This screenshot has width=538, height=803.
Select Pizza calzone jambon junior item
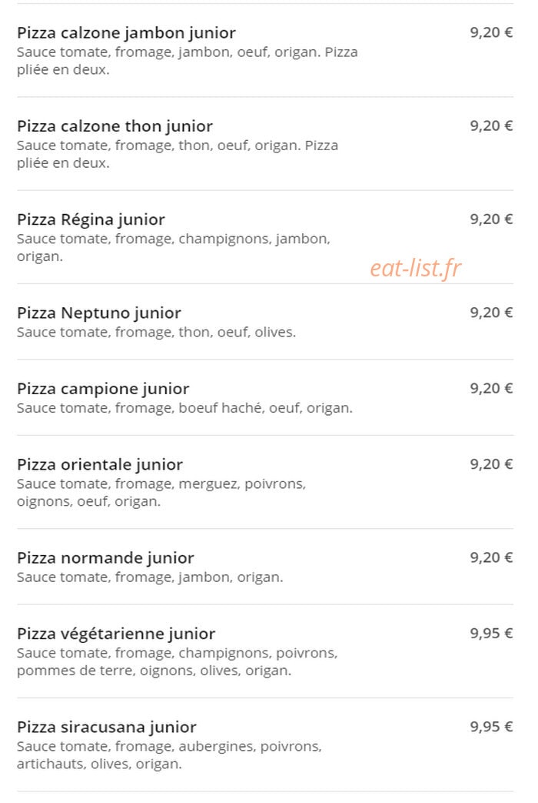point(126,33)
